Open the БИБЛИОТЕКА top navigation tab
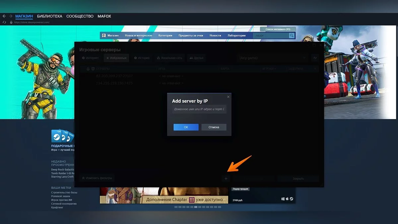 coord(50,16)
